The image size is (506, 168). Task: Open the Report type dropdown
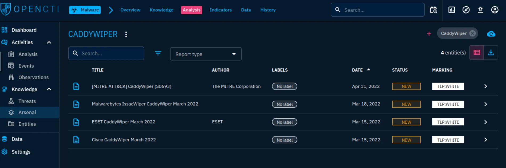(x=206, y=54)
